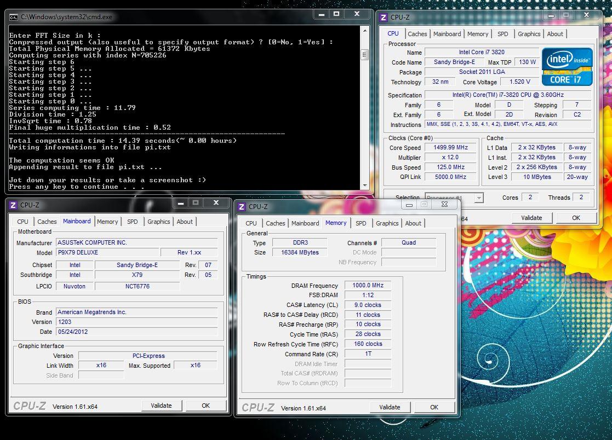Open Memory tab in CPU window

click(x=478, y=34)
